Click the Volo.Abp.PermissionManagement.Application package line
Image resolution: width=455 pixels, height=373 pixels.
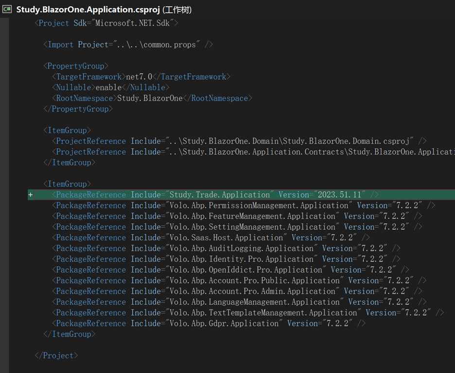pos(244,205)
